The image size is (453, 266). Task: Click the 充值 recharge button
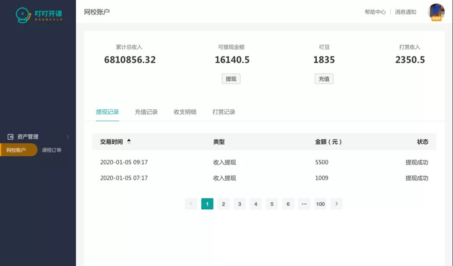coord(324,79)
